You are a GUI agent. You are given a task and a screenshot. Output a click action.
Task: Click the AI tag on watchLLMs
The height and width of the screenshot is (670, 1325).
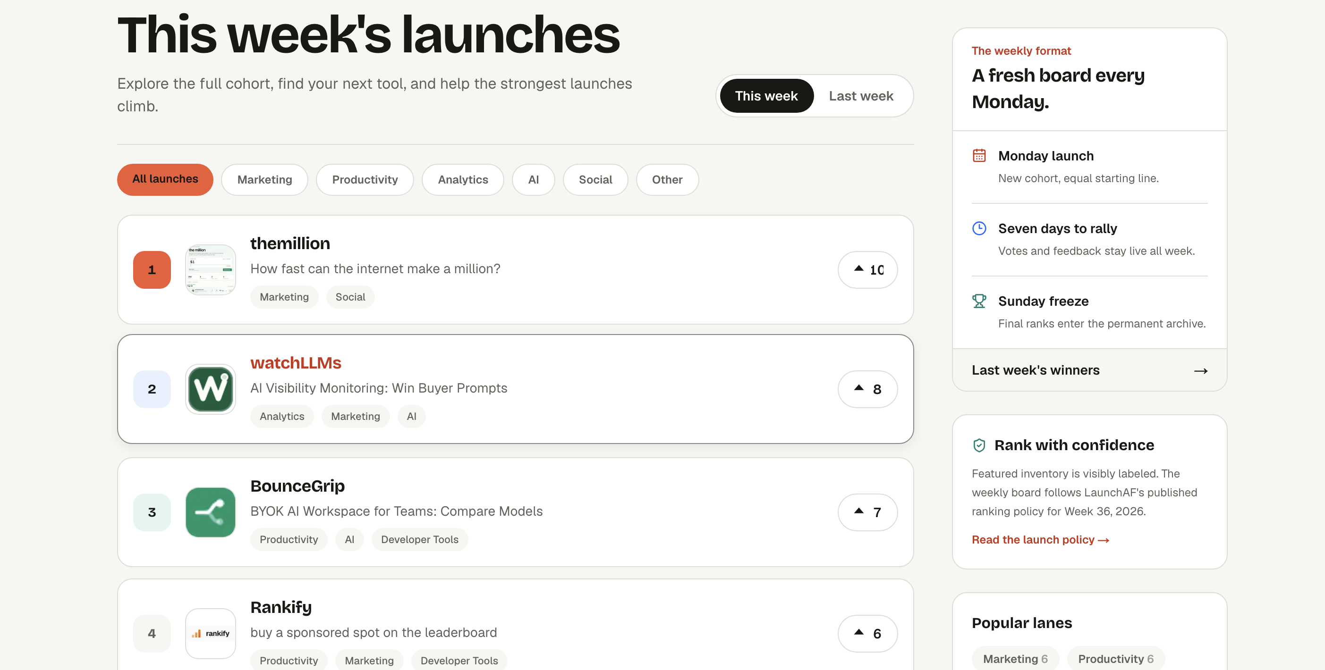(x=411, y=416)
